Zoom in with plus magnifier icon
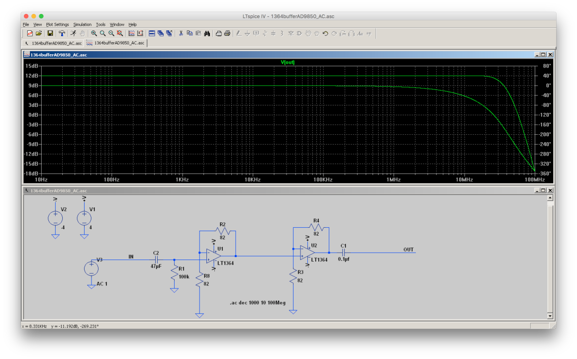 (x=94, y=33)
